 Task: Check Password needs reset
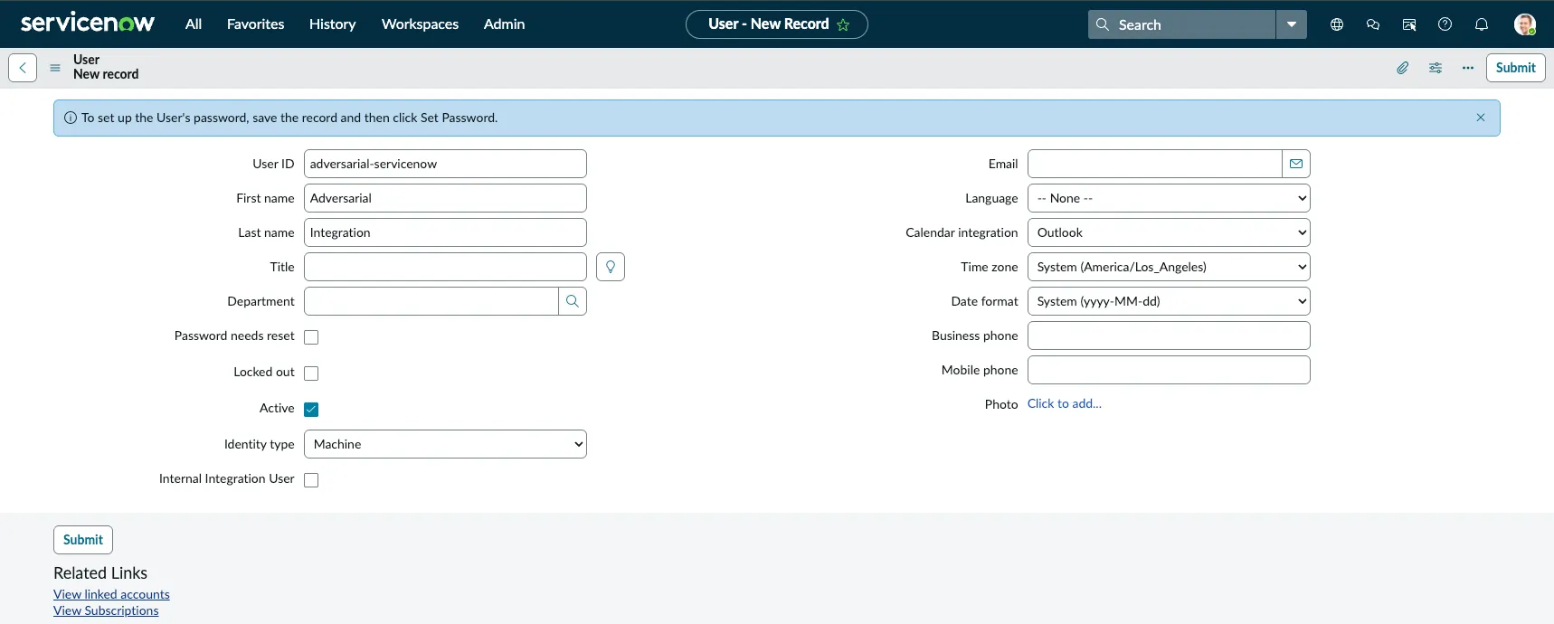point(311,337)
